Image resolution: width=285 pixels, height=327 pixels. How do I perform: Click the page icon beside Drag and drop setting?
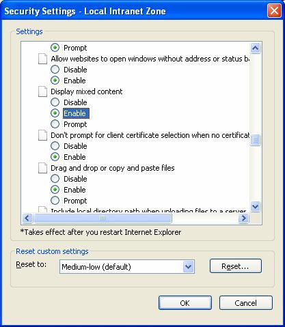coord(42,168)
